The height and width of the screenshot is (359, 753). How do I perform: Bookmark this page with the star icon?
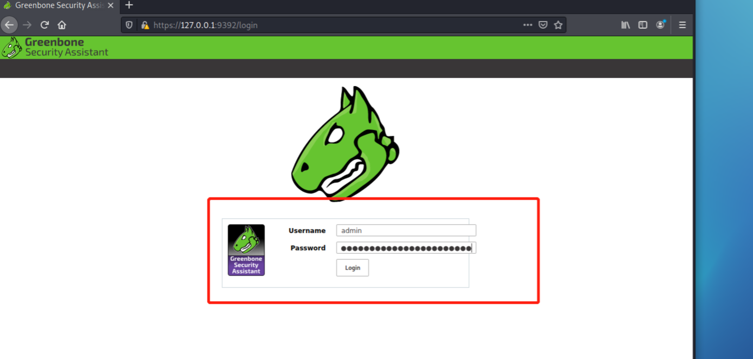tap(558, 25)
